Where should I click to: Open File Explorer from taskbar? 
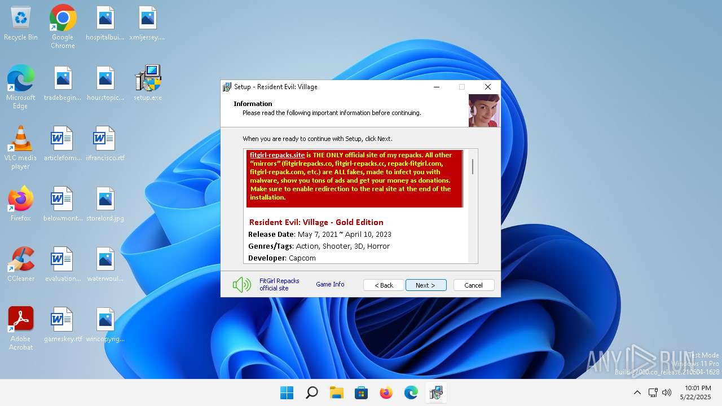click(x=336, y=392)
